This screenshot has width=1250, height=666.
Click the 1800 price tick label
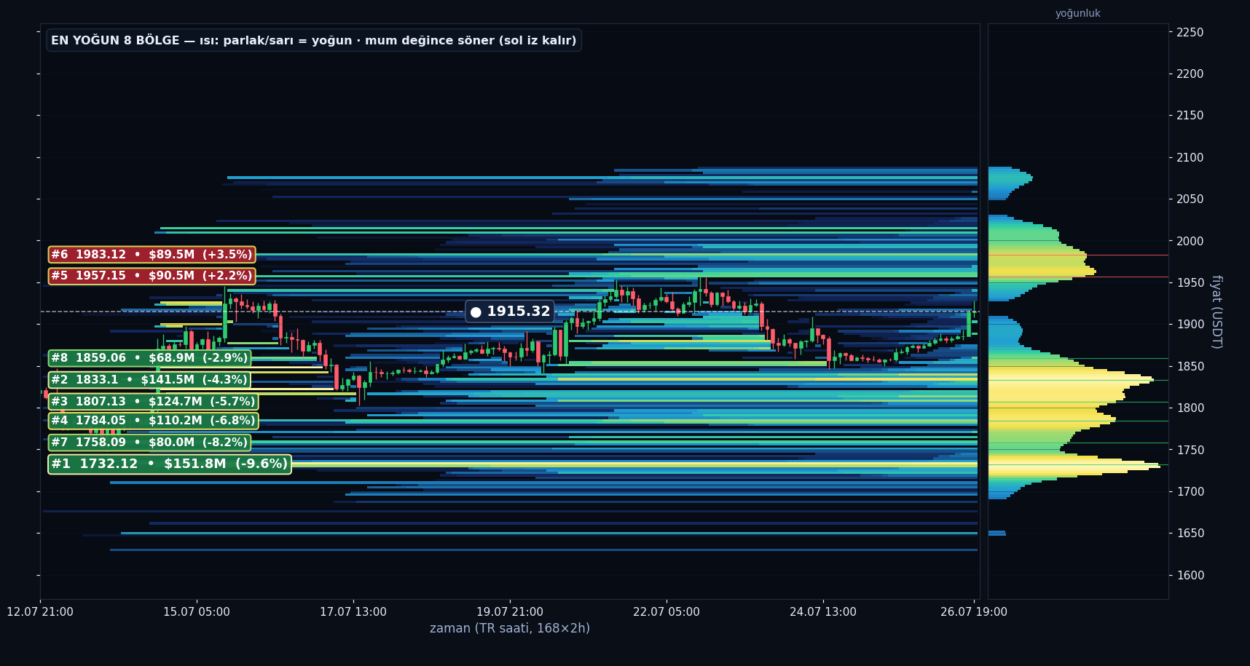pyautogui.click(x=1190, y=408)
